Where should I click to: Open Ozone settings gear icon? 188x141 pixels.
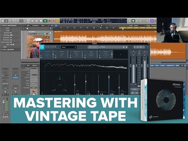point(141,47)
